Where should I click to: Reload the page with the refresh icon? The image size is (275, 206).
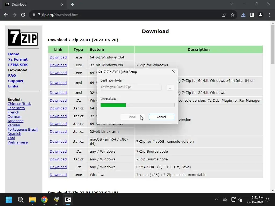pyautogui.click(x=23, y=15)
